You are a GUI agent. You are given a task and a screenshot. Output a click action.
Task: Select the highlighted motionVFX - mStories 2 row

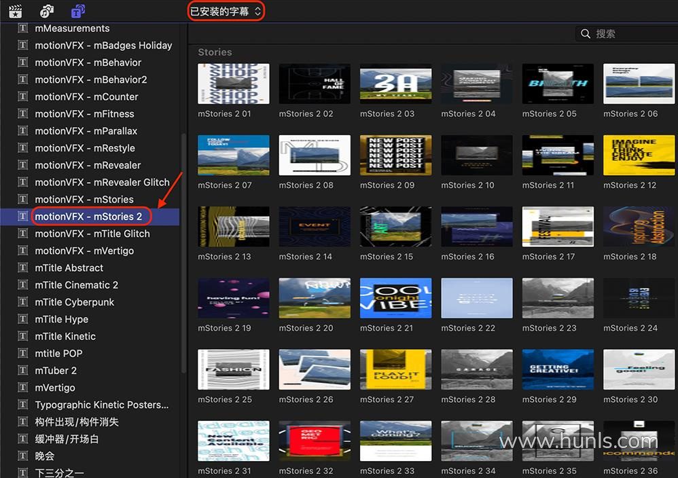point(90,217)
